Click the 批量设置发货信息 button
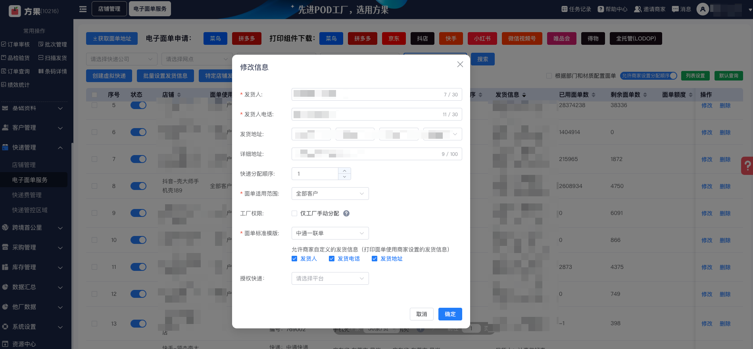The width and height of the screenshot is (753, 349). [x=165, y=76]
